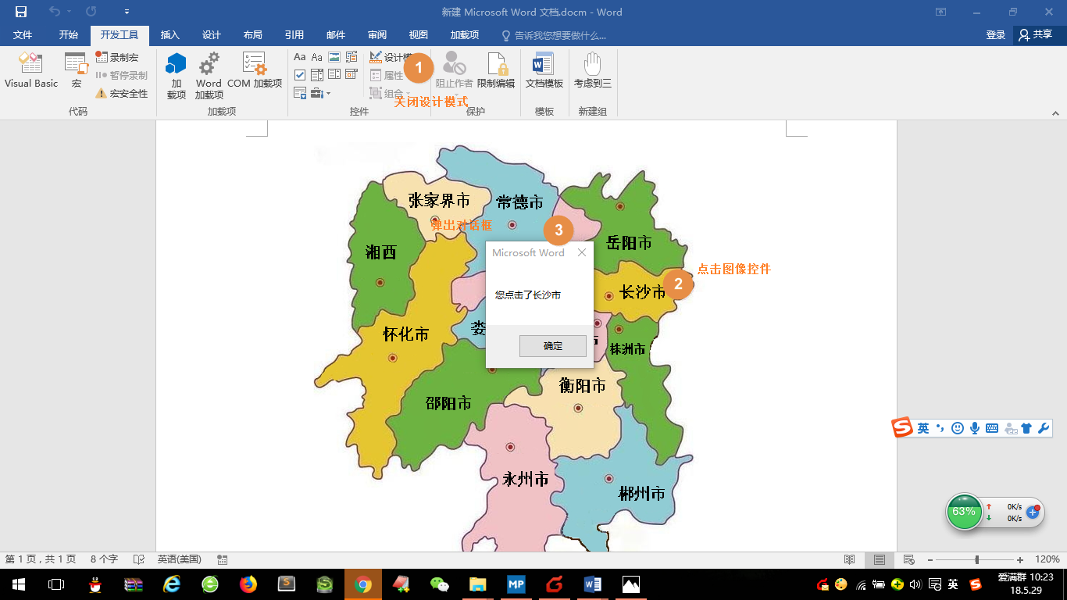The width and height of the screenshot is (1067, 600).
Task: Open zoom level 120% dialog
Action: tap(1047, 559)
